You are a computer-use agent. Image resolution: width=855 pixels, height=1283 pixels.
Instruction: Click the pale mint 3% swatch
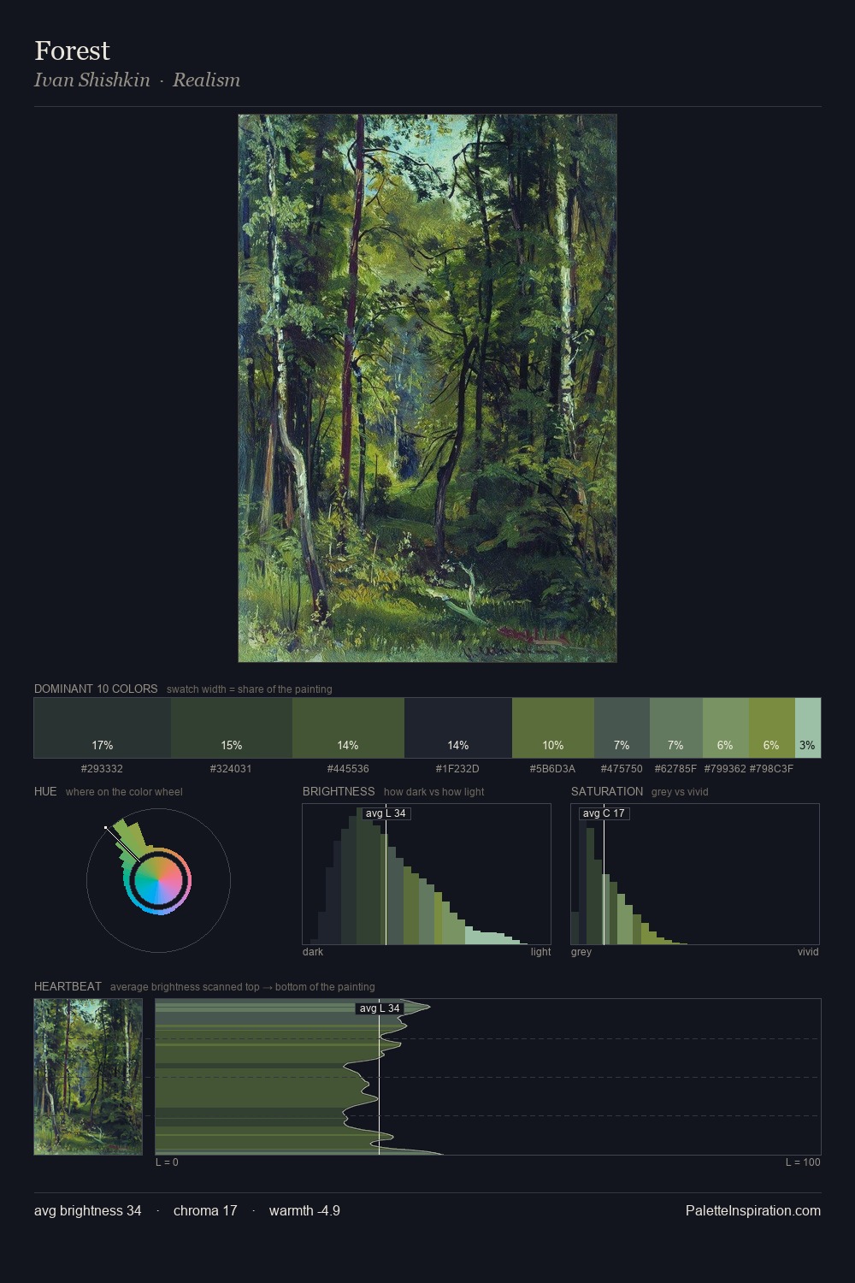808,728
